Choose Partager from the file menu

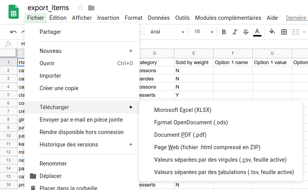[x=82, y=32]
